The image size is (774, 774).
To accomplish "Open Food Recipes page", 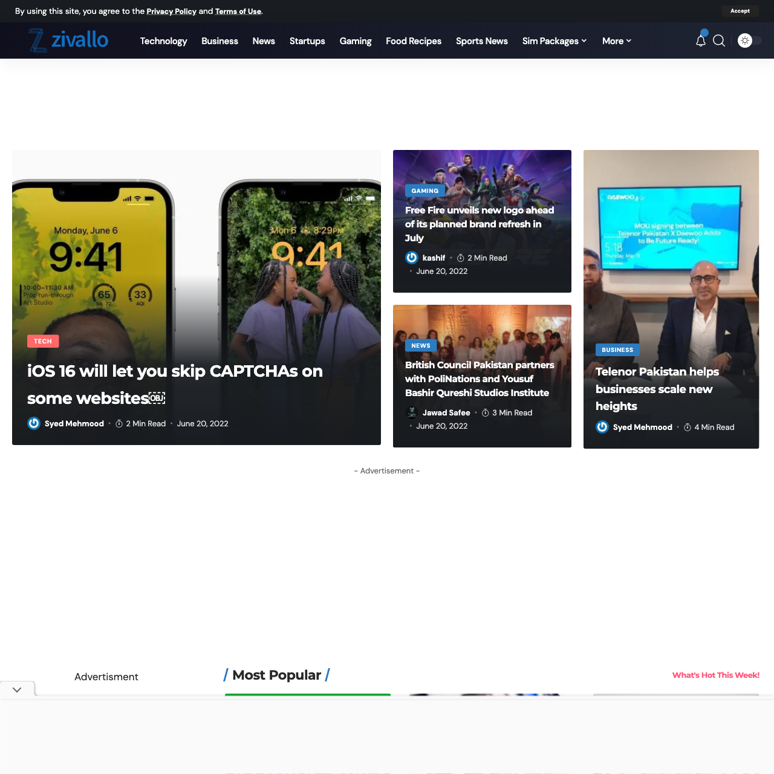I will tap(414, 41).
